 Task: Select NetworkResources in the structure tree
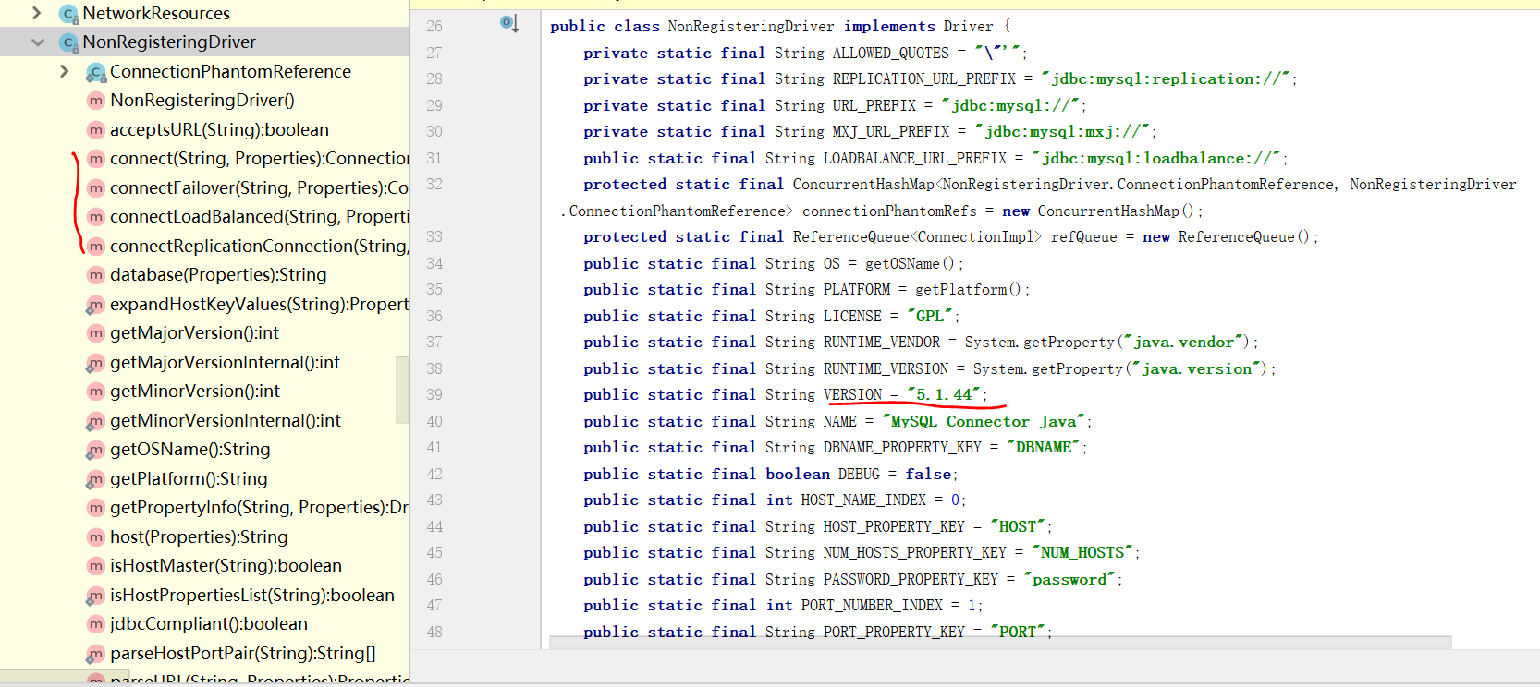point(156,13)
